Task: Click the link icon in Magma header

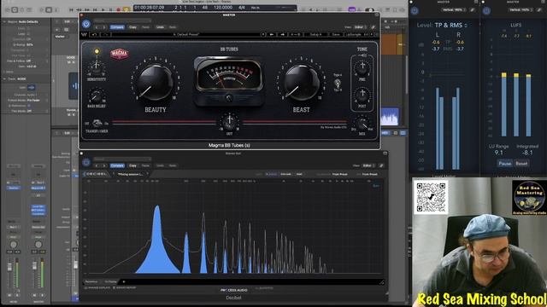Action: coord(373,27)
